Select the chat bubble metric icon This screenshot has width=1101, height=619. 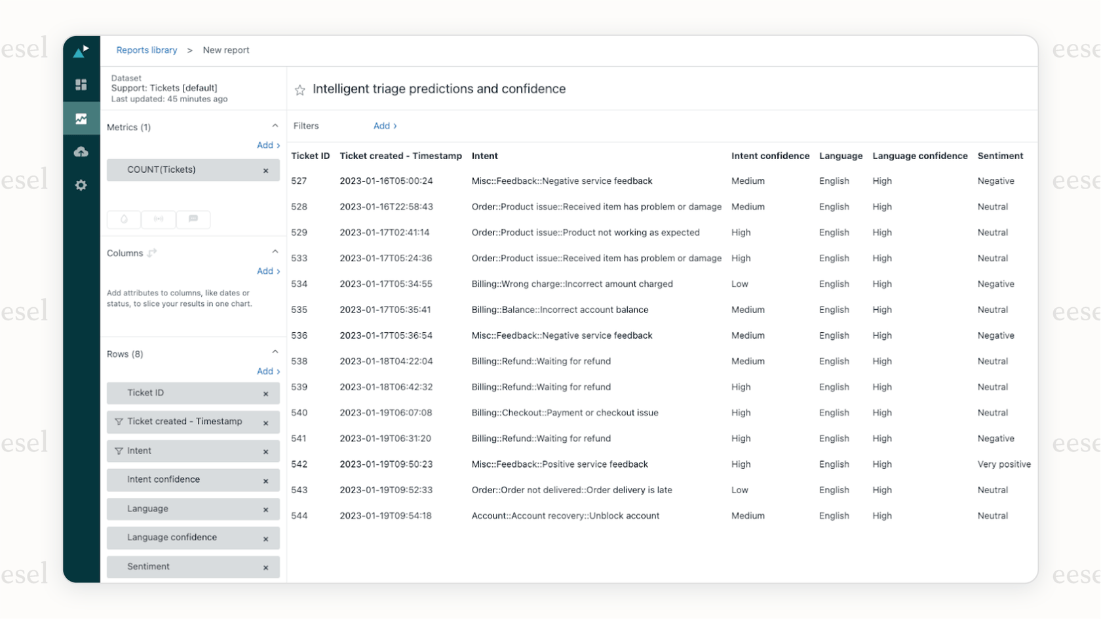[x=193, y=219]
